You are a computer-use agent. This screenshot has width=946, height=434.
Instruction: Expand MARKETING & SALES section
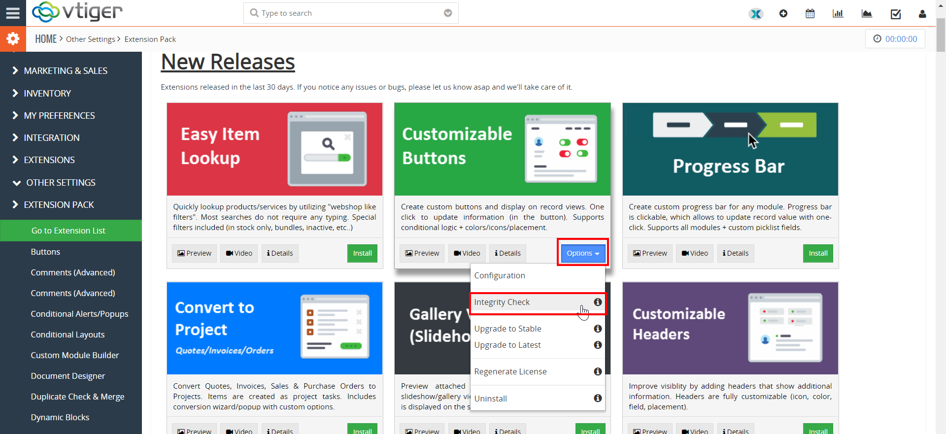tap(66, 71)
